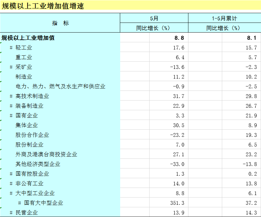Viewport: 261px width, 217px height.
Task: Select the 轻工业 row label
Action: point(24,48)
